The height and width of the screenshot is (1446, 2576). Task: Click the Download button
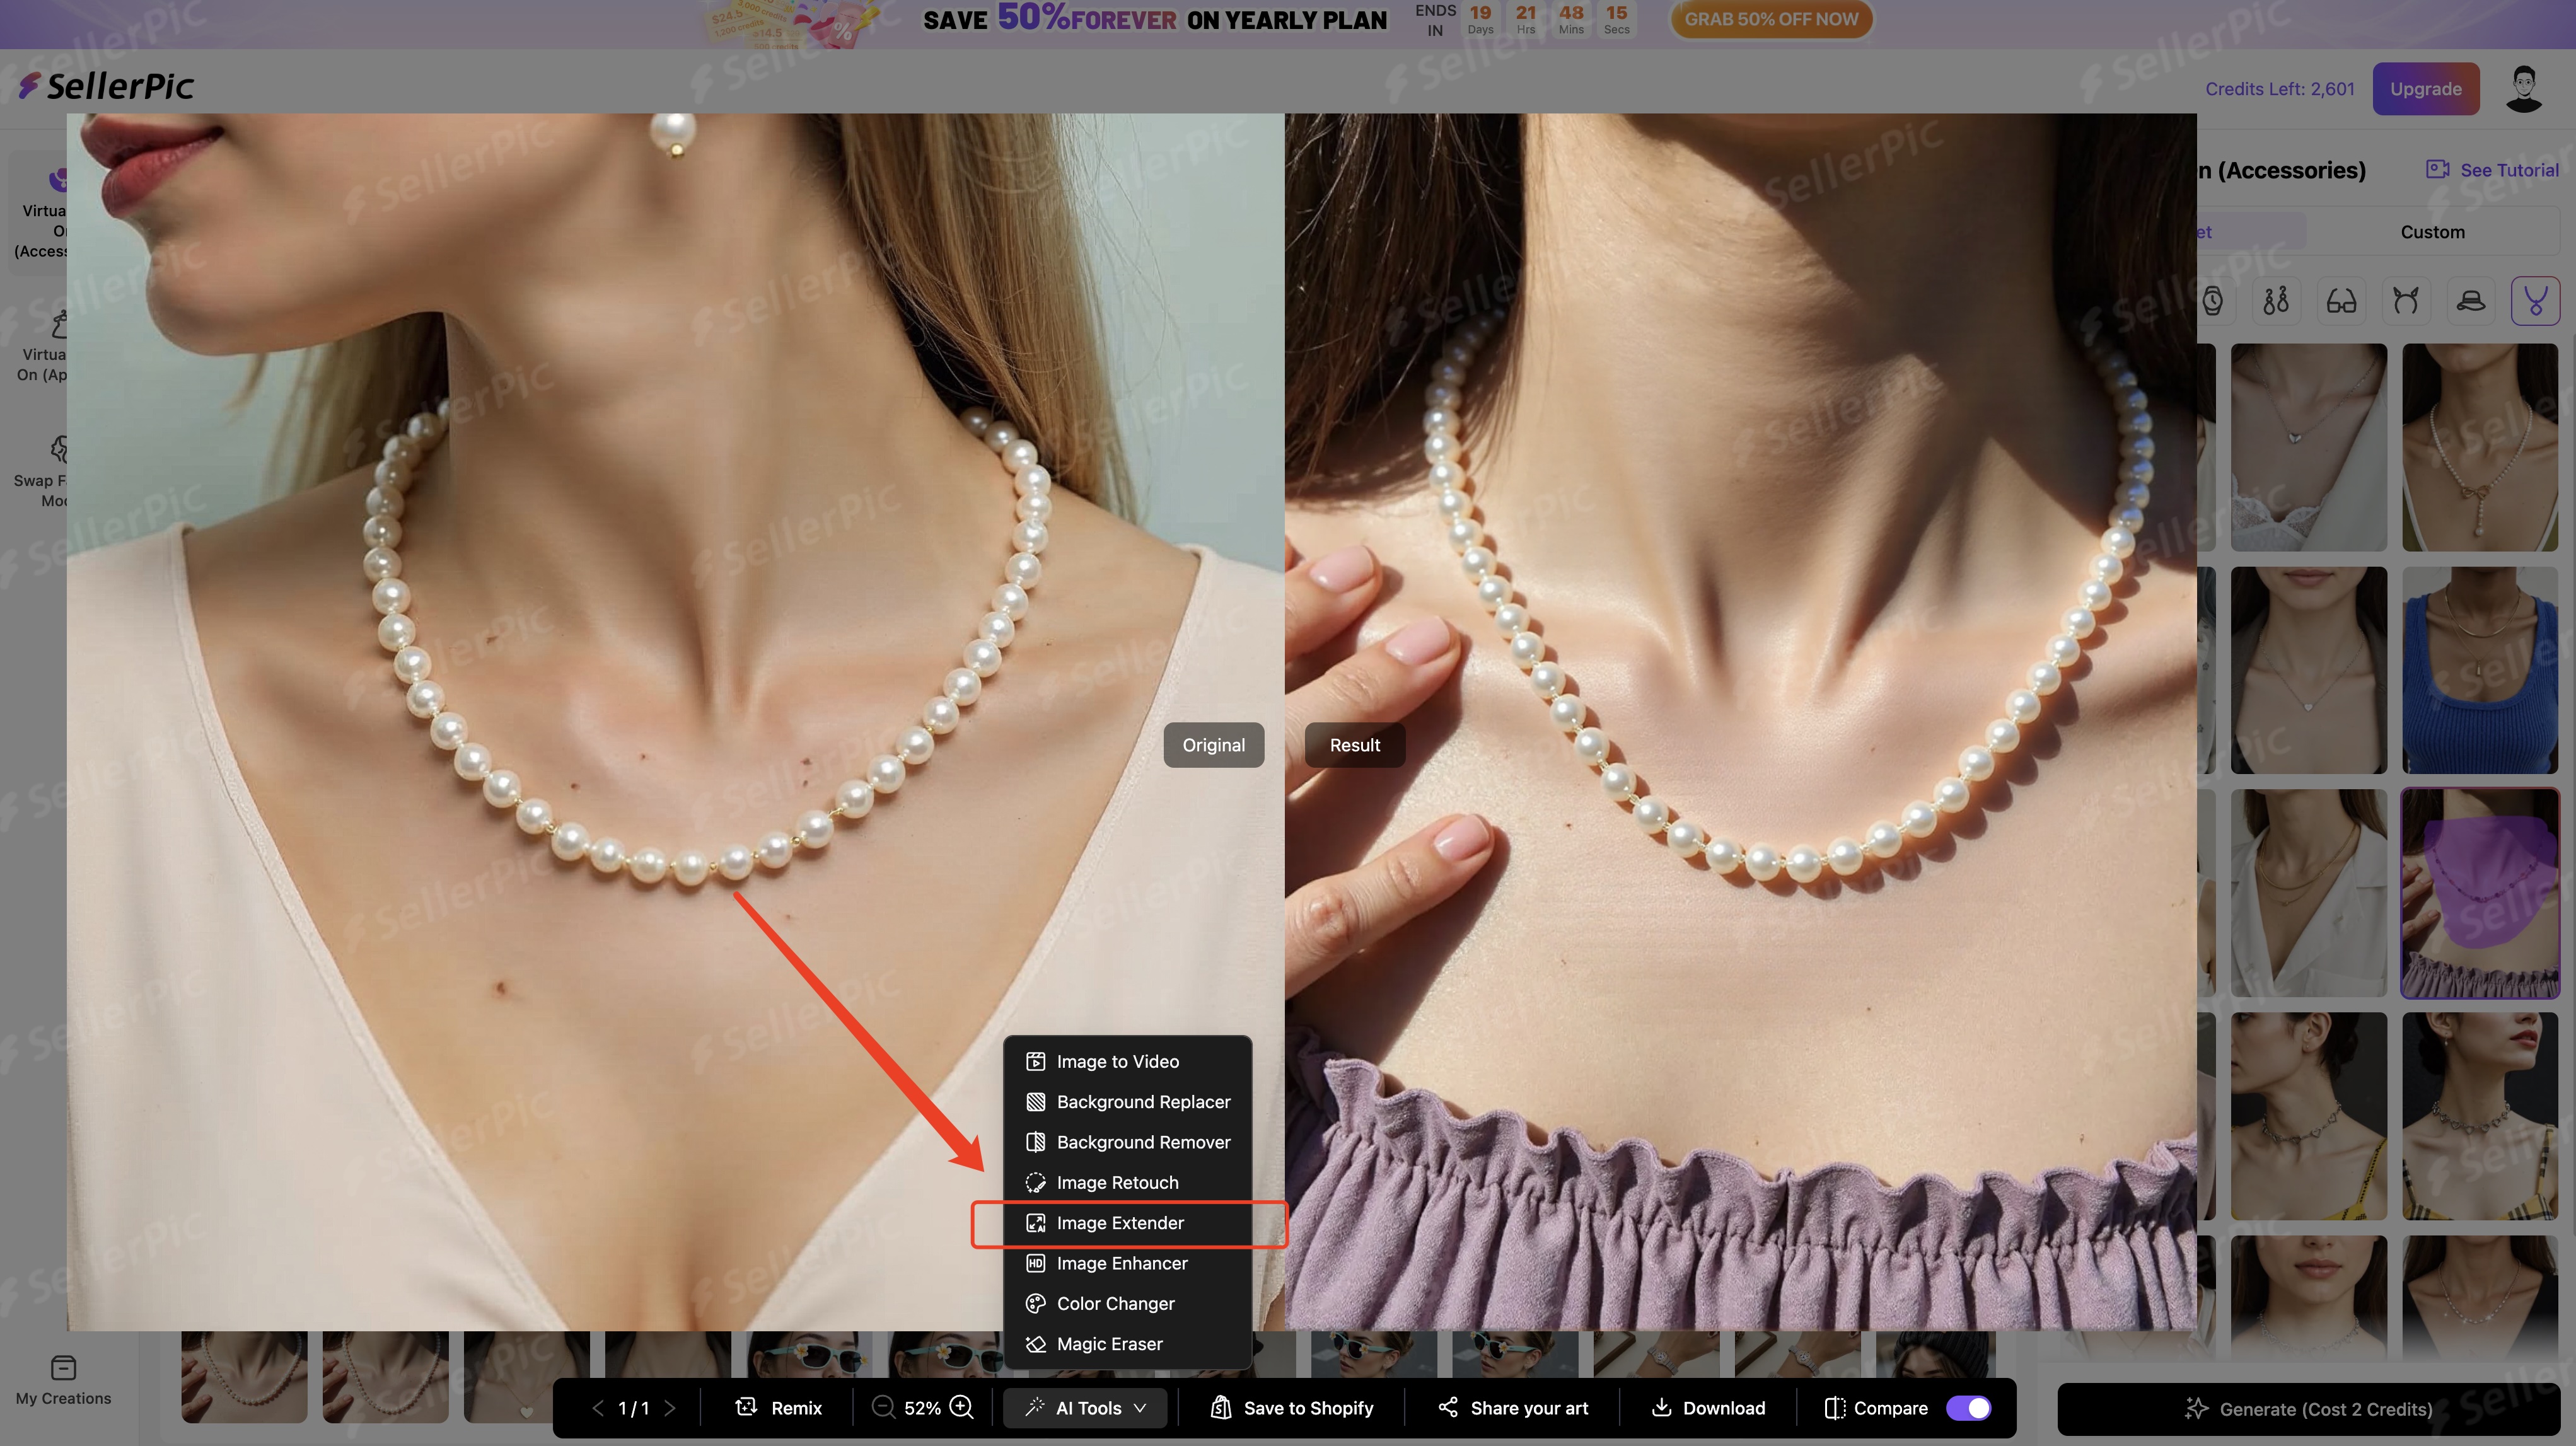(1708, 1408)
